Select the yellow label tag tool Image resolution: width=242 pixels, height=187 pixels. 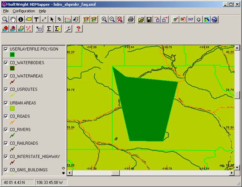(x=29, y=19)
